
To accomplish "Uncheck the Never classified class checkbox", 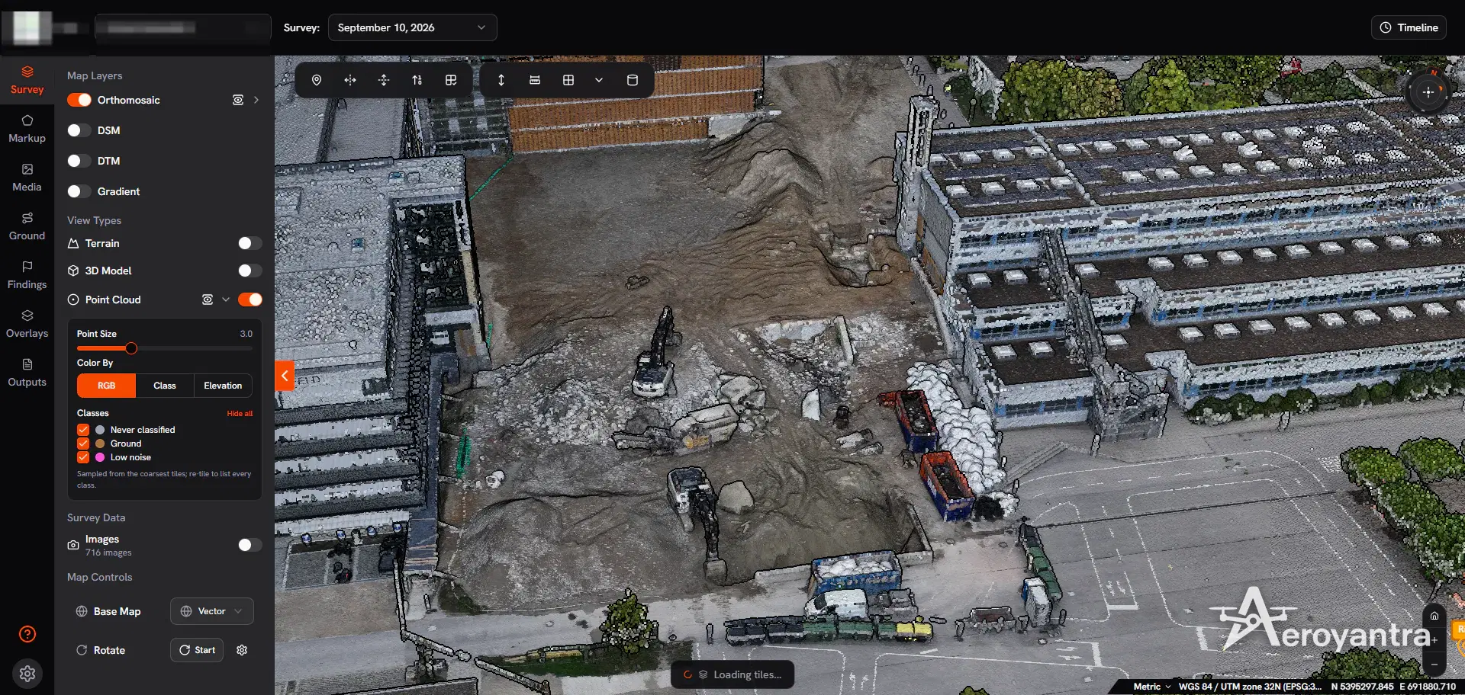I will [x=83, y=430].
